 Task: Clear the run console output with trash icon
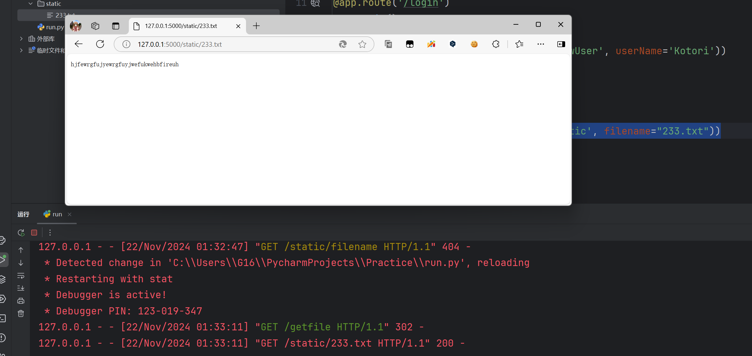[x=21, y=313]
